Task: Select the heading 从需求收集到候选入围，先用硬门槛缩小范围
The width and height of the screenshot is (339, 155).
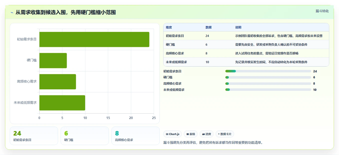Action: (x=66, y=12)
